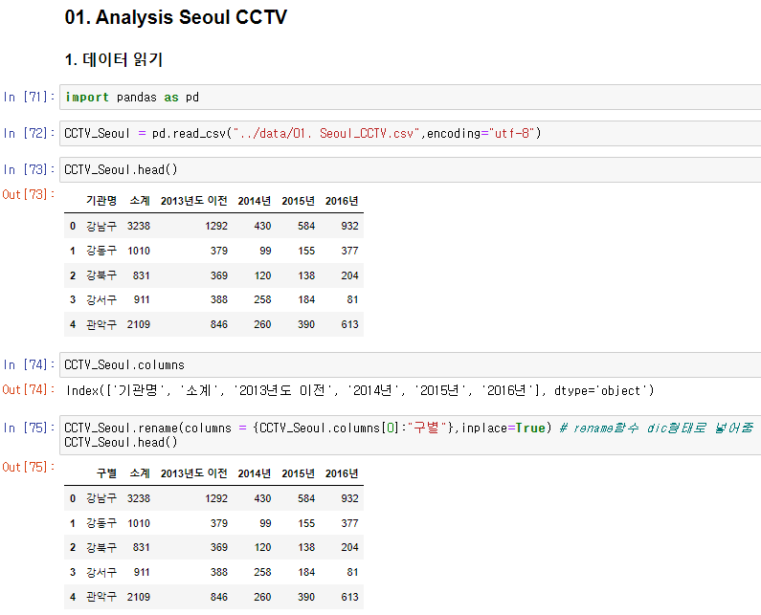Click the value 1010 in Out[73] table
This screenshot has height=615, width=761.
click(139, 251)
